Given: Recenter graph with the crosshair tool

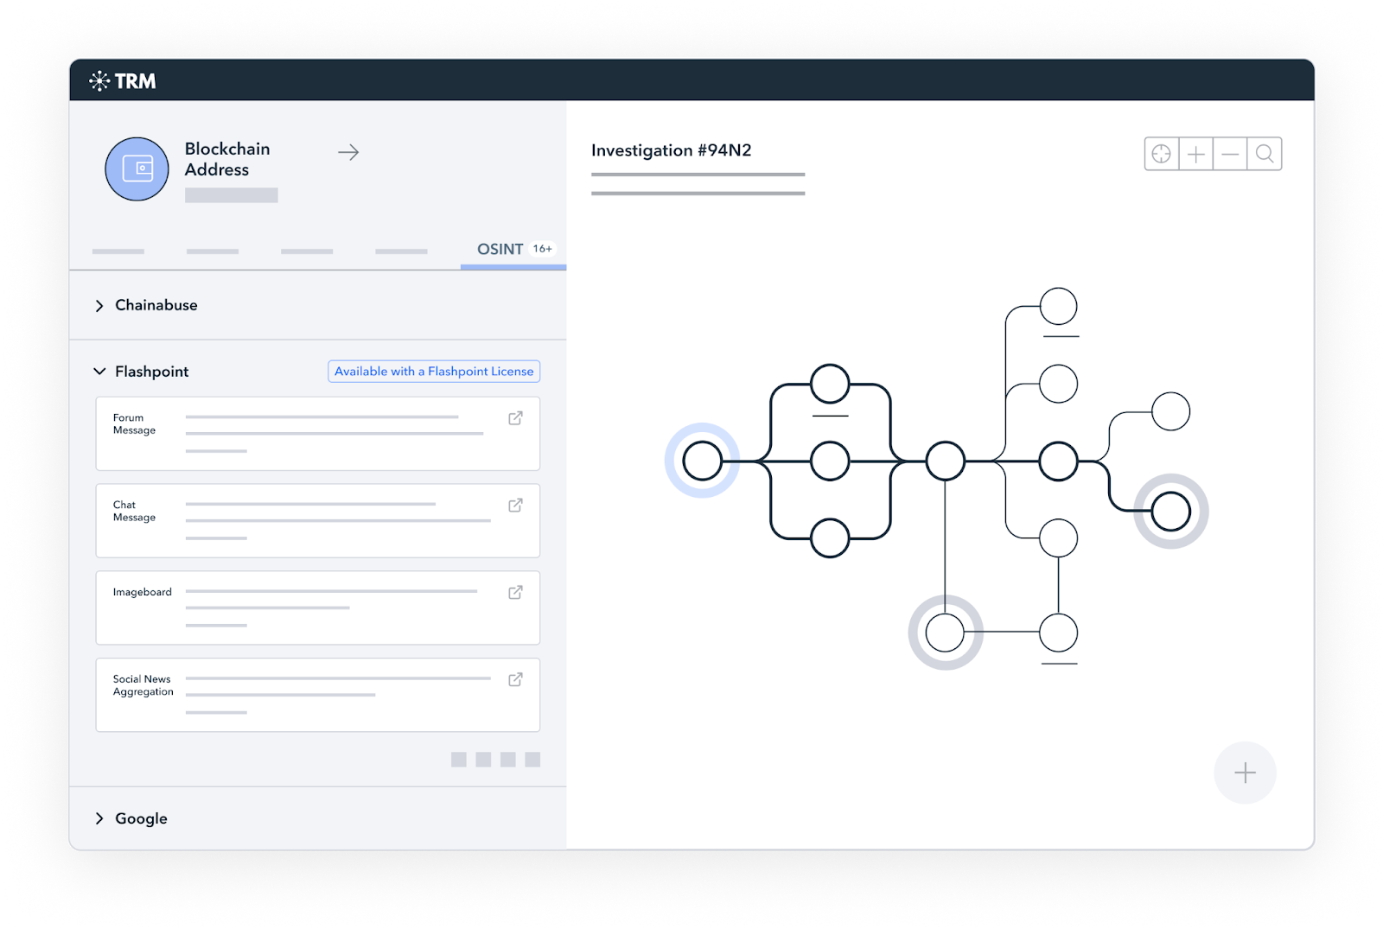Looking at the screenshot, I should [x=1162, y=154].
